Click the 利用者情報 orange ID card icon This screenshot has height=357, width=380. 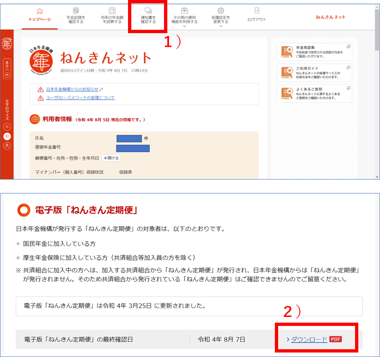click(35, 119)
